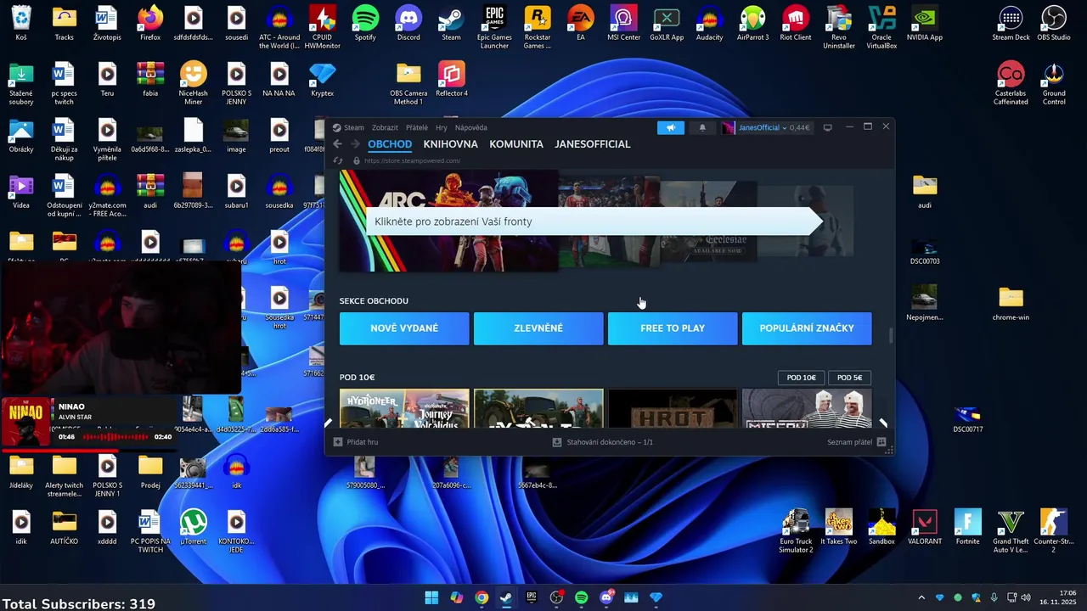Select Epic Games Launcher desktop icon
This screenshot has height=611, width=1087.
tap(494, 27)
